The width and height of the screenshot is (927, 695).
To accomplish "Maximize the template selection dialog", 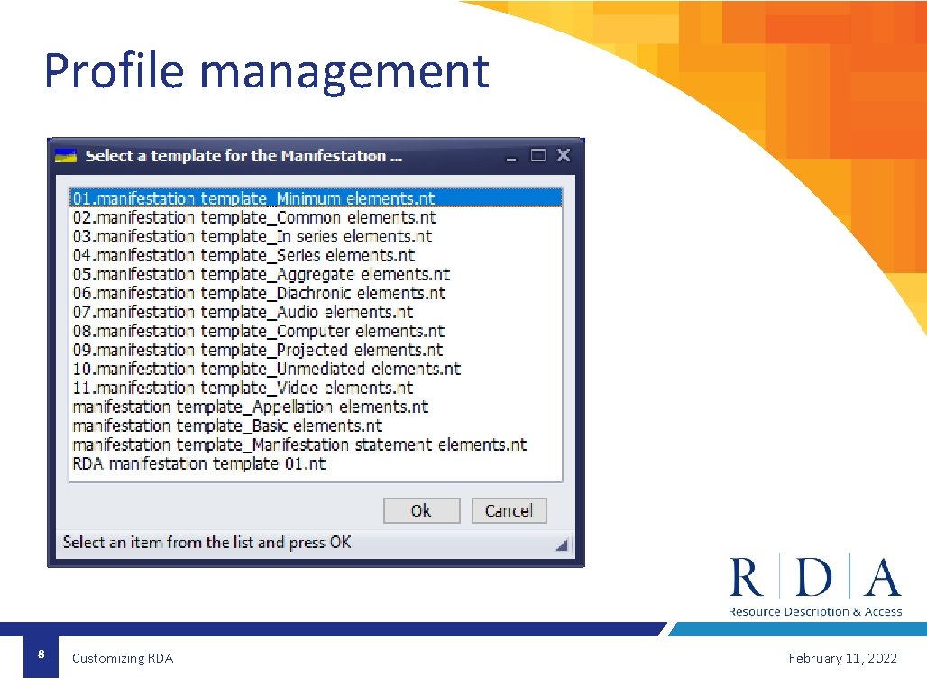I will pos(538,155).
